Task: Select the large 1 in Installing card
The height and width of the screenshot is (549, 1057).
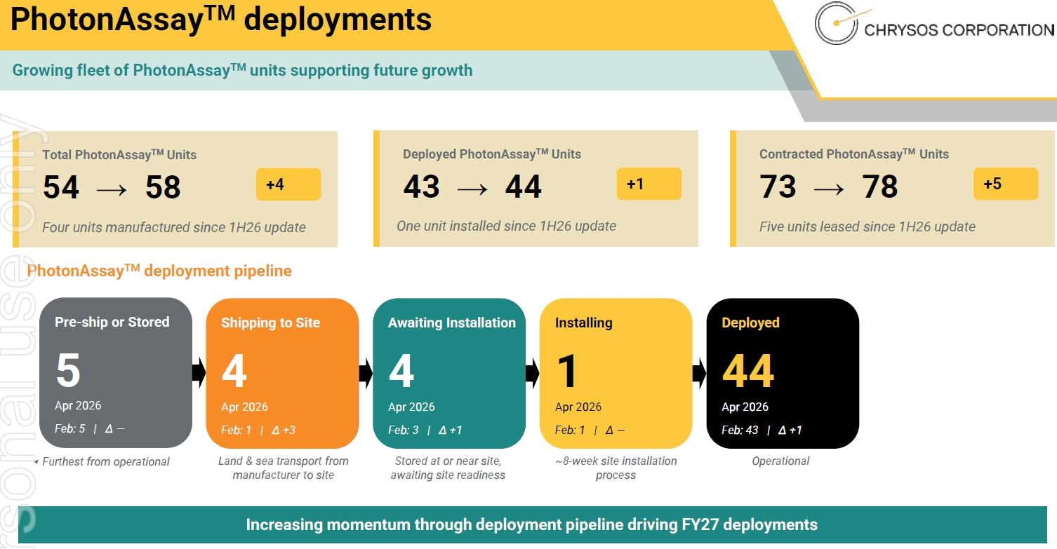Action: 567,371
